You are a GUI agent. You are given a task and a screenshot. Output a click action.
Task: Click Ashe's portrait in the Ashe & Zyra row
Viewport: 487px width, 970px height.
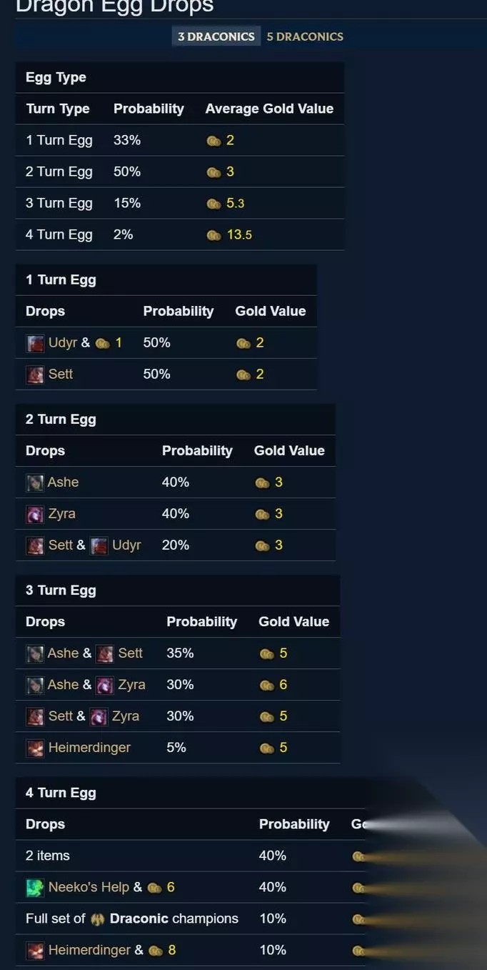pos(35,685)
